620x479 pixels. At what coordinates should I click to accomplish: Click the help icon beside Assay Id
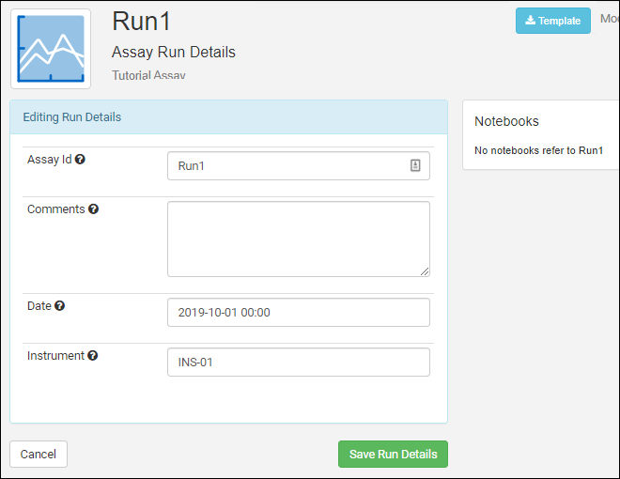pos(80,160)
